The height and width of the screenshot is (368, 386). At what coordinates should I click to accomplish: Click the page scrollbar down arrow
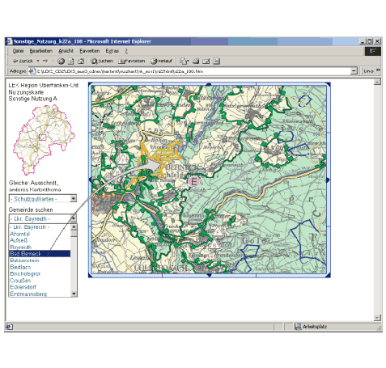pos(377,318)
